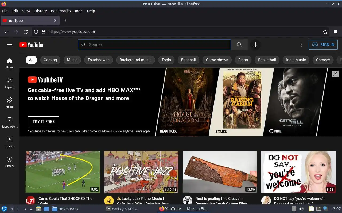Select the Baseball filter chip

coord(188,60)
